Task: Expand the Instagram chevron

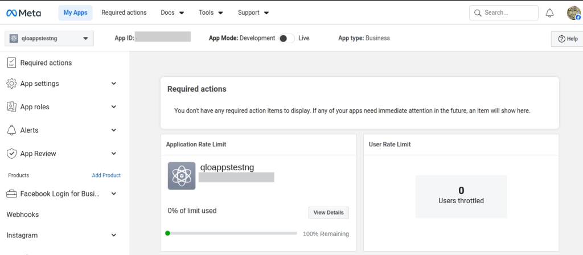Action: click(114, 235)
